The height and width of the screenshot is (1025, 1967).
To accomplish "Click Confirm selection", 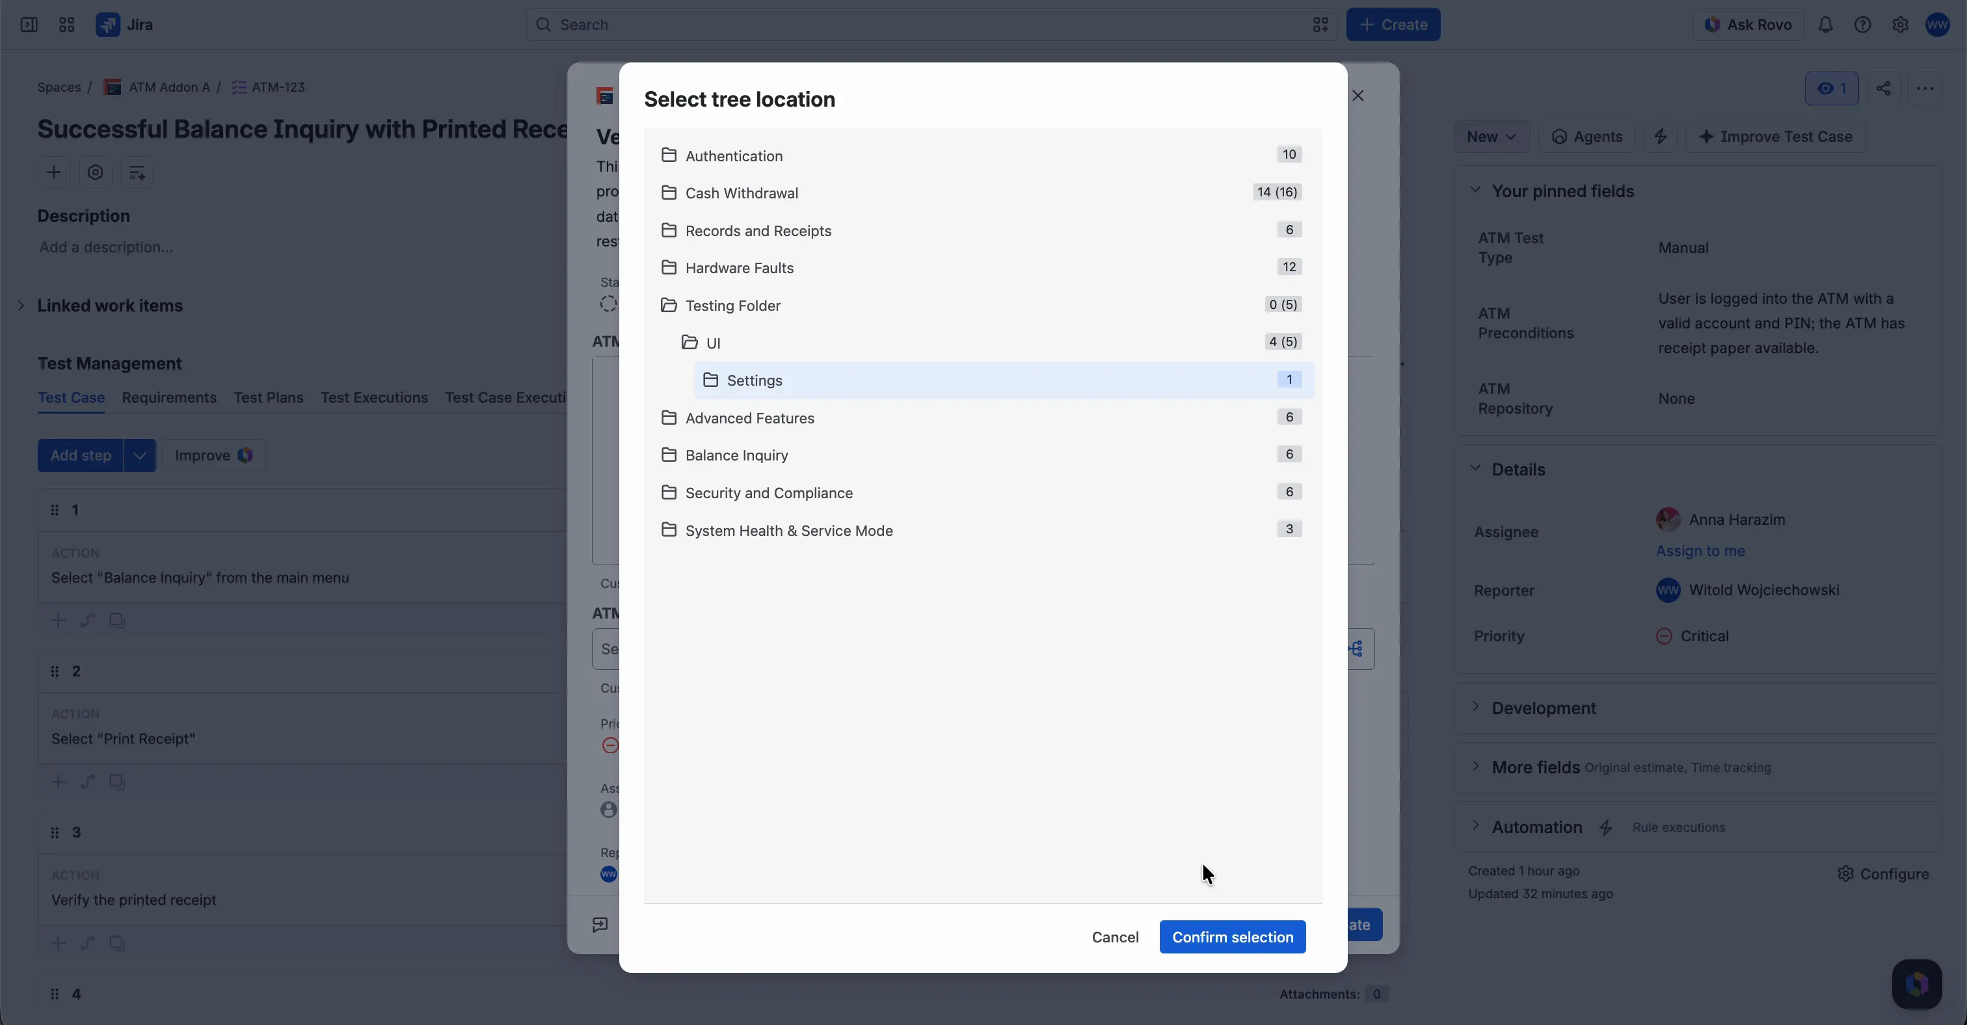I will point(1233,937).
